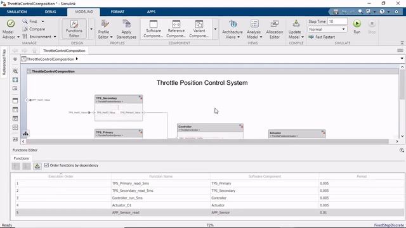Select the MODELING ribbon tab
Screen dimensions: 406x228
[x=84, y=11]
